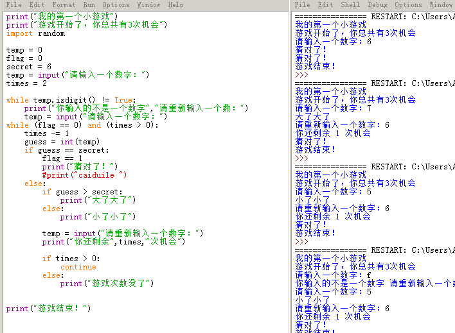Image resolution: width=455 pixels, height=333 pixels.
Task: Open the shell window's Options menu
Action: click(408, 5)
